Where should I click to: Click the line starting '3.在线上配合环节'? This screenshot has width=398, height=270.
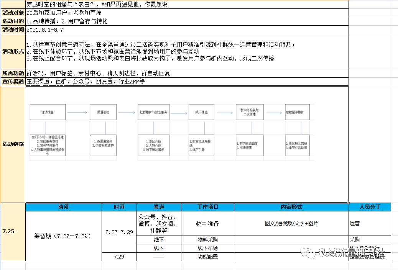pyautogui.click(x=150, y=58)
